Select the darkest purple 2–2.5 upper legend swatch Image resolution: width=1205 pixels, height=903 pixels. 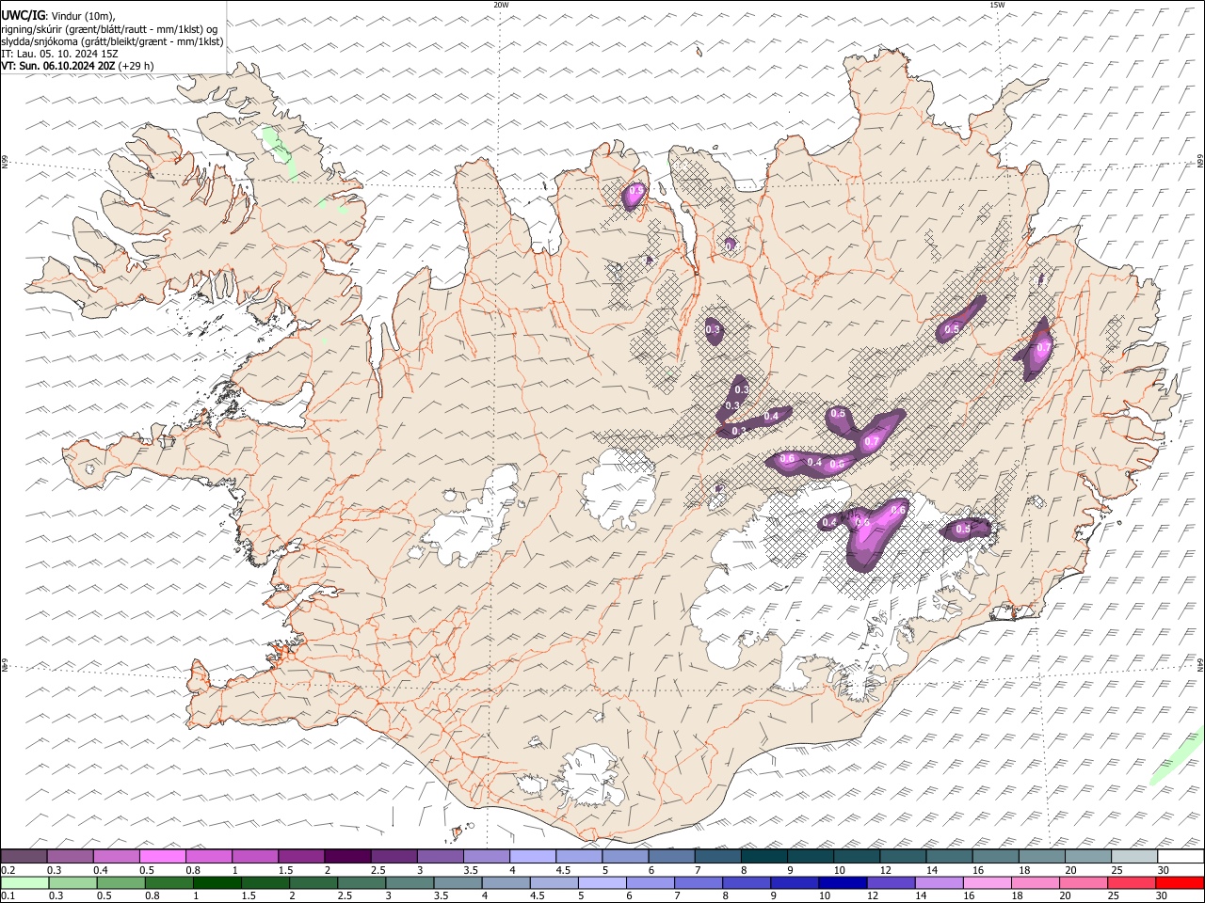(347, 856)
